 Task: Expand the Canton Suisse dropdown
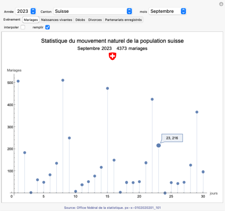click(x=93, y=11)
